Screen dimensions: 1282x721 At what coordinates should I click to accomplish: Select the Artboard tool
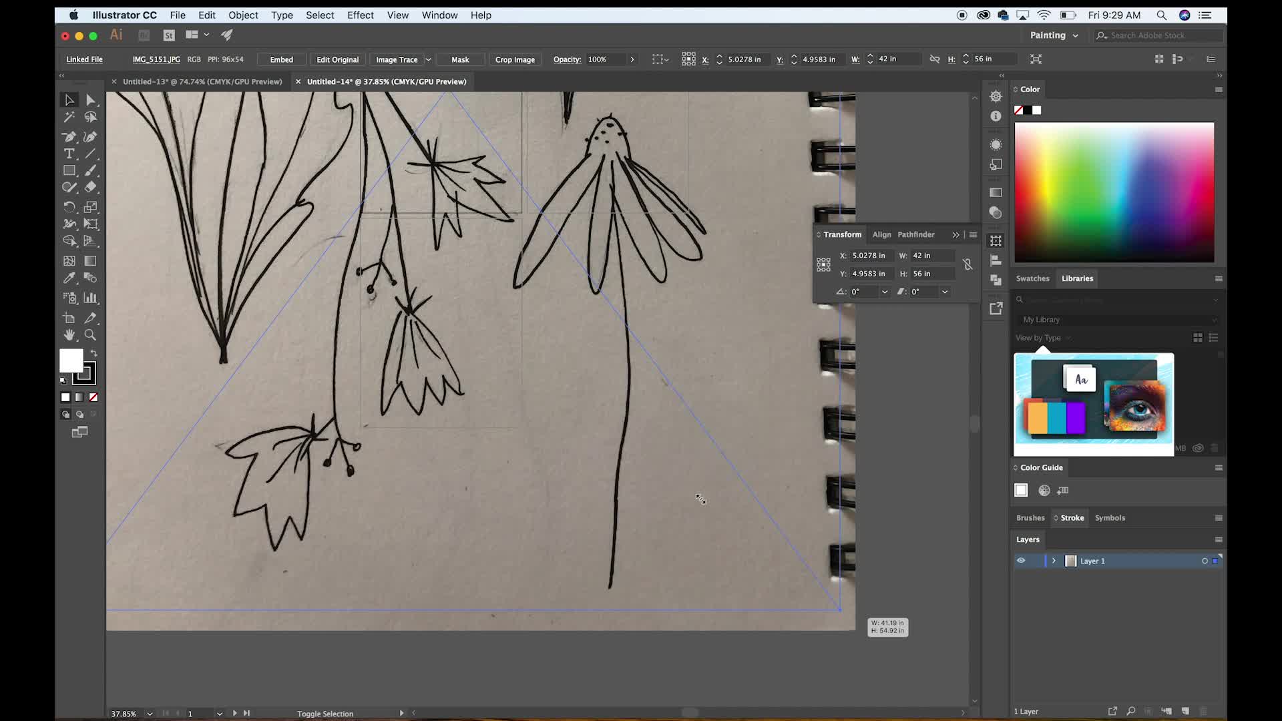click(x=69, y=318)
